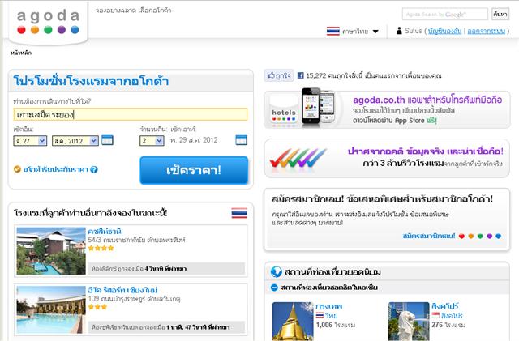Screen dimensions: 519x341
Task: Open the Singapore destination link
Action: coord(445,306)
